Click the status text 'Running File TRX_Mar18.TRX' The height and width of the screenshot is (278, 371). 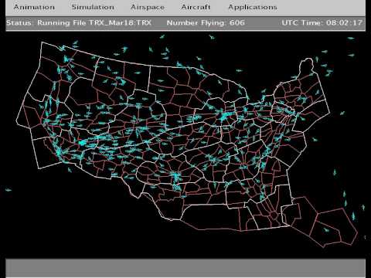[x=94, y=23]
